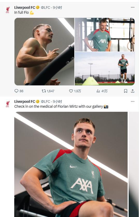
Task: Open the outdoor training pitch photo
Action: [105, 69]
